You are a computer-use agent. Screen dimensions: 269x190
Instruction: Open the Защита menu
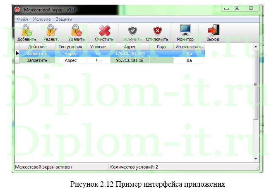click(x=63, y=19)
